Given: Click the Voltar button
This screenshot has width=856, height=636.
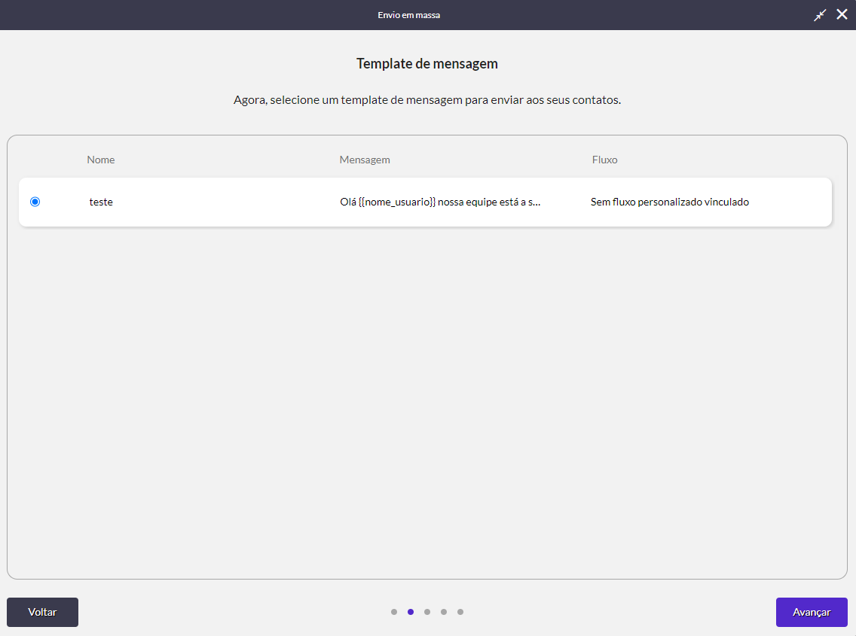Looking at the screenshot, I should pyautogui.click(x=43, y=612).
